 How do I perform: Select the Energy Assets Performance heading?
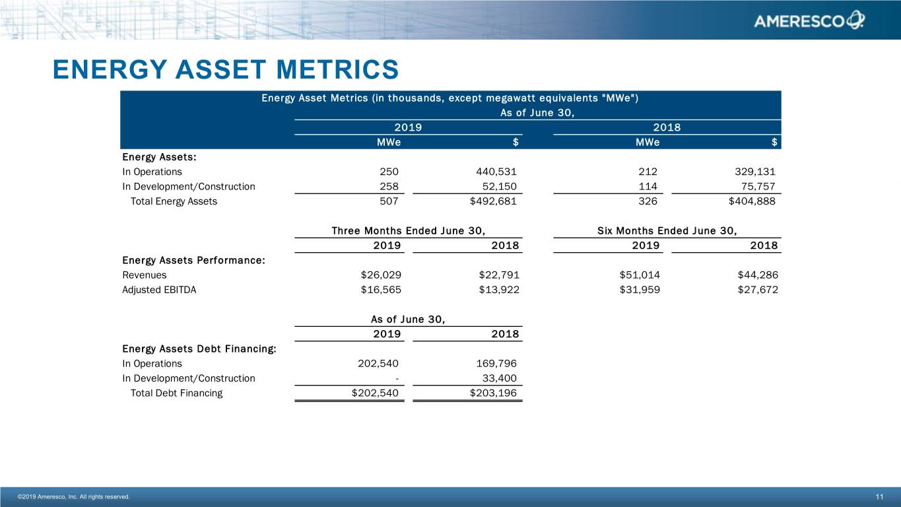click(194, 260)
